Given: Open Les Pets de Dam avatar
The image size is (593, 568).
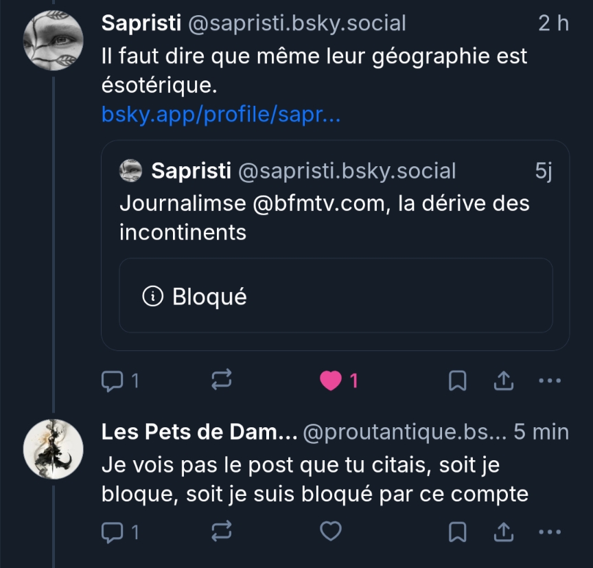Looking at the screenshot, I should [54, 449].
